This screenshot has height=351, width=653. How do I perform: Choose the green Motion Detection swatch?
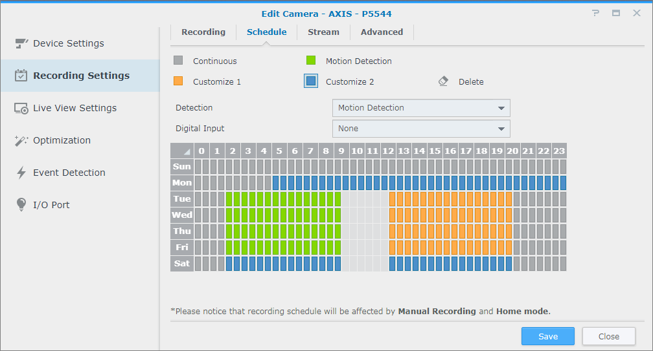click(x=311, y=61)
